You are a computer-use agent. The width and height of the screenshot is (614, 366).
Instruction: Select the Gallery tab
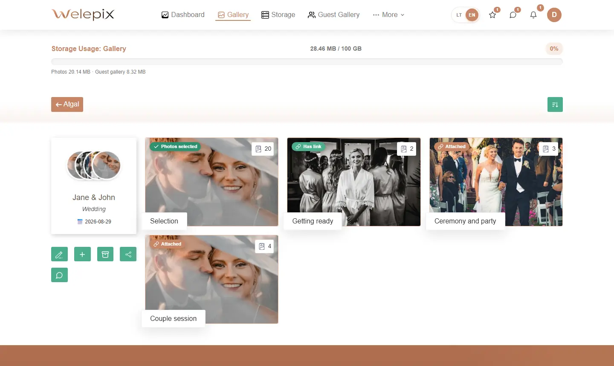(233, 15)
